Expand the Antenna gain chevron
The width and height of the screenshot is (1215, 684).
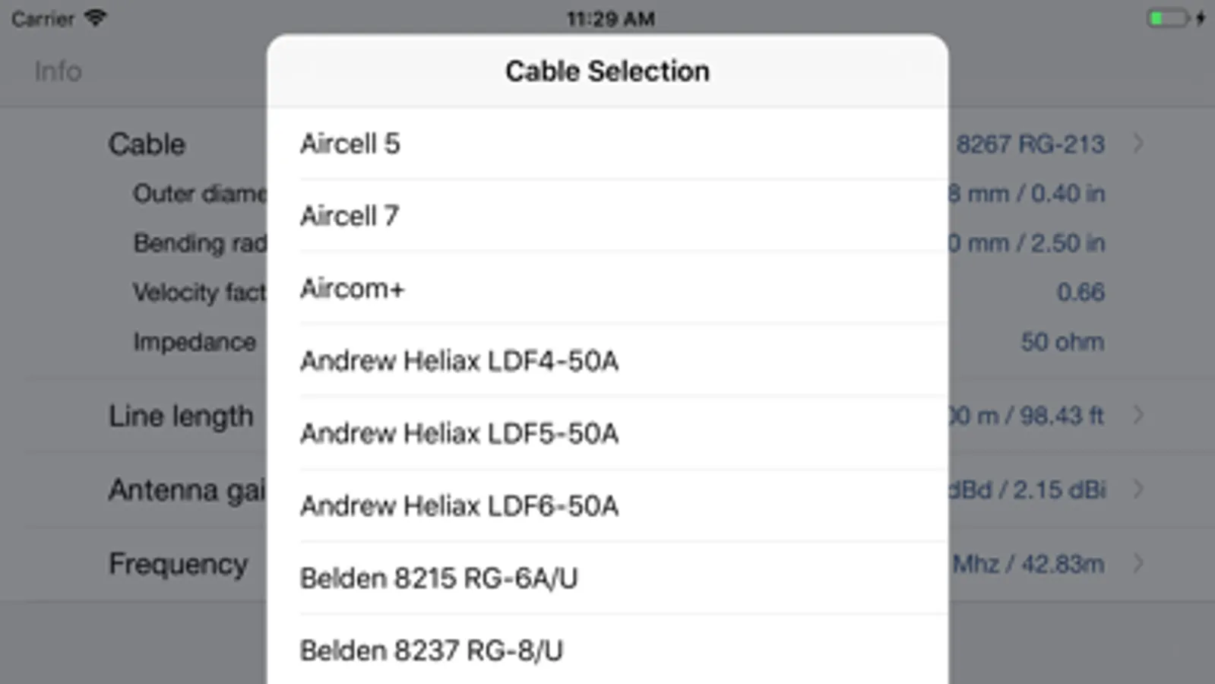1138,489
